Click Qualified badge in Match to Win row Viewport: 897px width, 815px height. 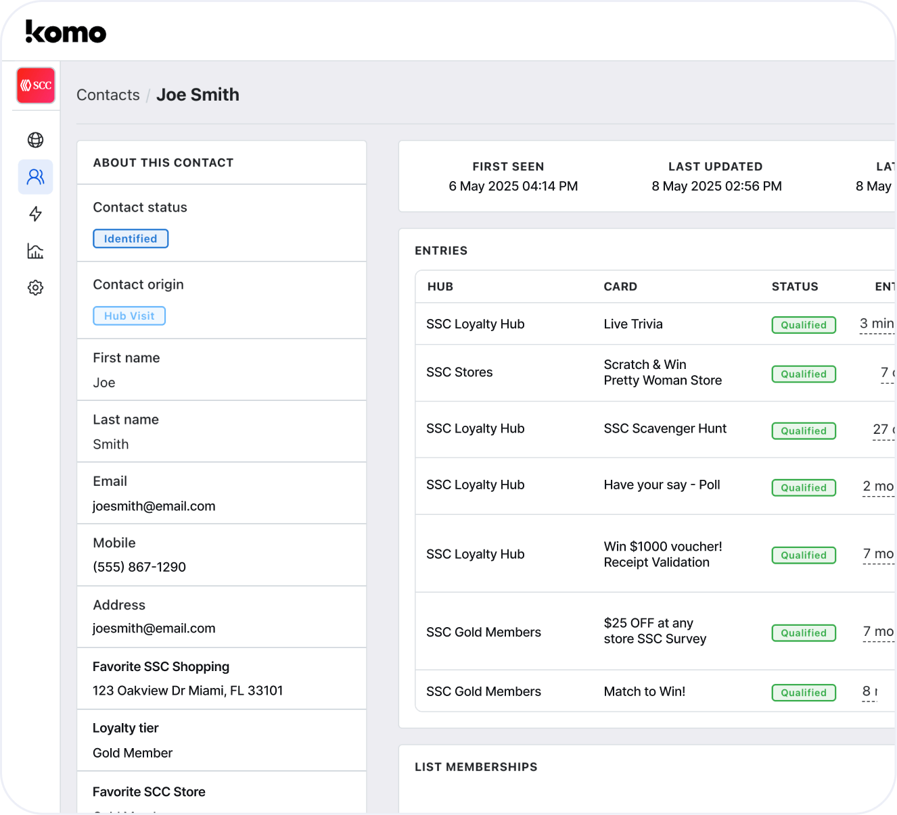click(804, 693)
